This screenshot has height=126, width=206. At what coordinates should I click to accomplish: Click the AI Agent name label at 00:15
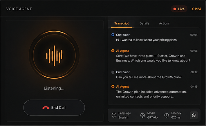point(122,86)
